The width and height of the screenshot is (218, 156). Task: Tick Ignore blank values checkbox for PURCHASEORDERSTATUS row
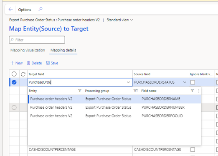[x=193, y=82]
